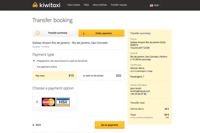
Task: Open the How it works menu
Action: [x=74, y=5]
